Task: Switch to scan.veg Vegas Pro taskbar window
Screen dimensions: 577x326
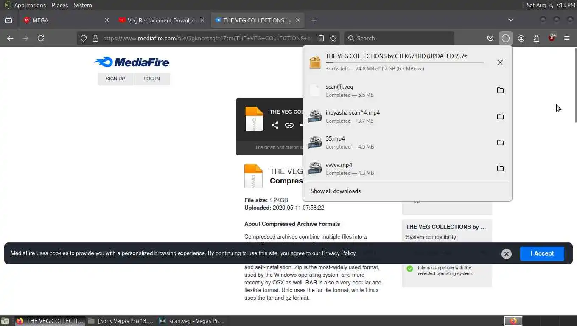Action: [193, 321]
